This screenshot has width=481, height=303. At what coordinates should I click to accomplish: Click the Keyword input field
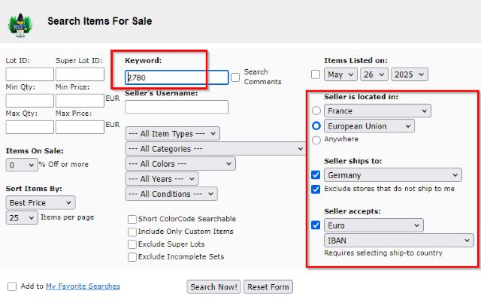point(177,77)
